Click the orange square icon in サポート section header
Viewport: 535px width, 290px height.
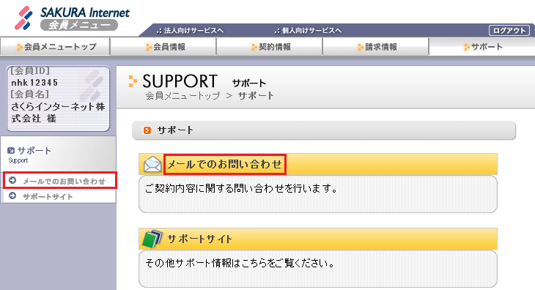(147, 130)
